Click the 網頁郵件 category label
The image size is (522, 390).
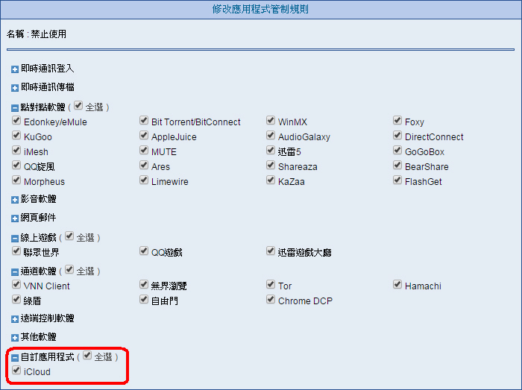(38, 218)
